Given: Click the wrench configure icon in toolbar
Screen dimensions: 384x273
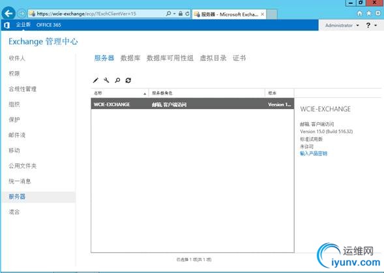Looking at the screenshot, I should pos(106,80).
